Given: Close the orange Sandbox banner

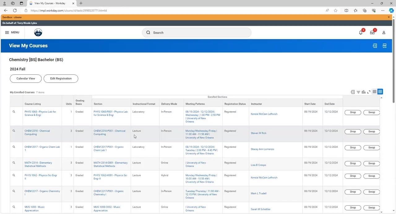Looking at the screenshot, I should [389, 17].
